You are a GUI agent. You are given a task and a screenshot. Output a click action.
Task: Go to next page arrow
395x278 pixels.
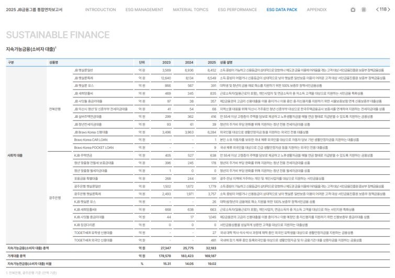pyautogui.click(x=389, y=9)
